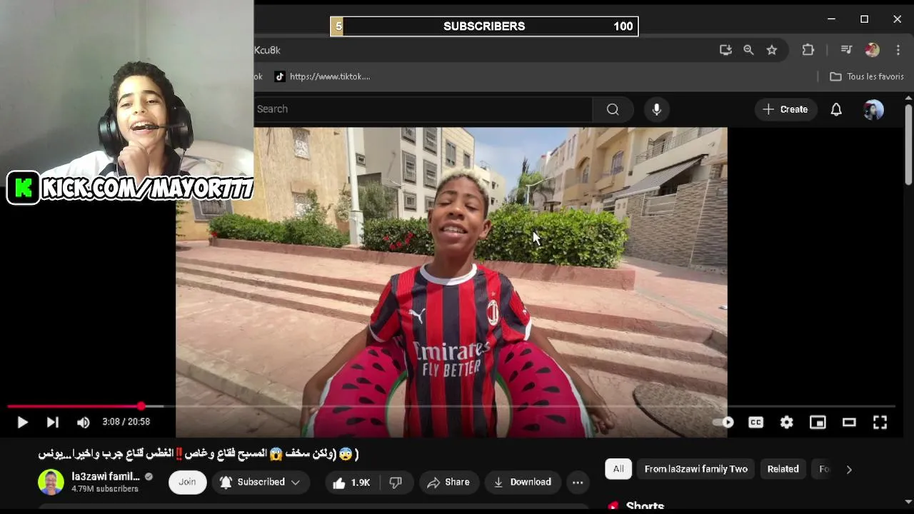Play the paused video
Image resolution: width=914 pixels, height=514 pixels.
tap(22, 423)
